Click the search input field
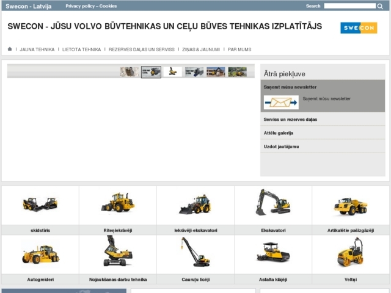 point(349,6)
